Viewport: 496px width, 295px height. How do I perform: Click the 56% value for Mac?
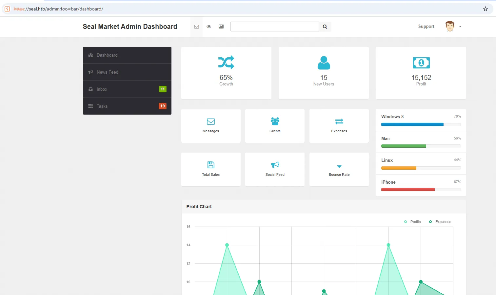[x=457, y=138]
